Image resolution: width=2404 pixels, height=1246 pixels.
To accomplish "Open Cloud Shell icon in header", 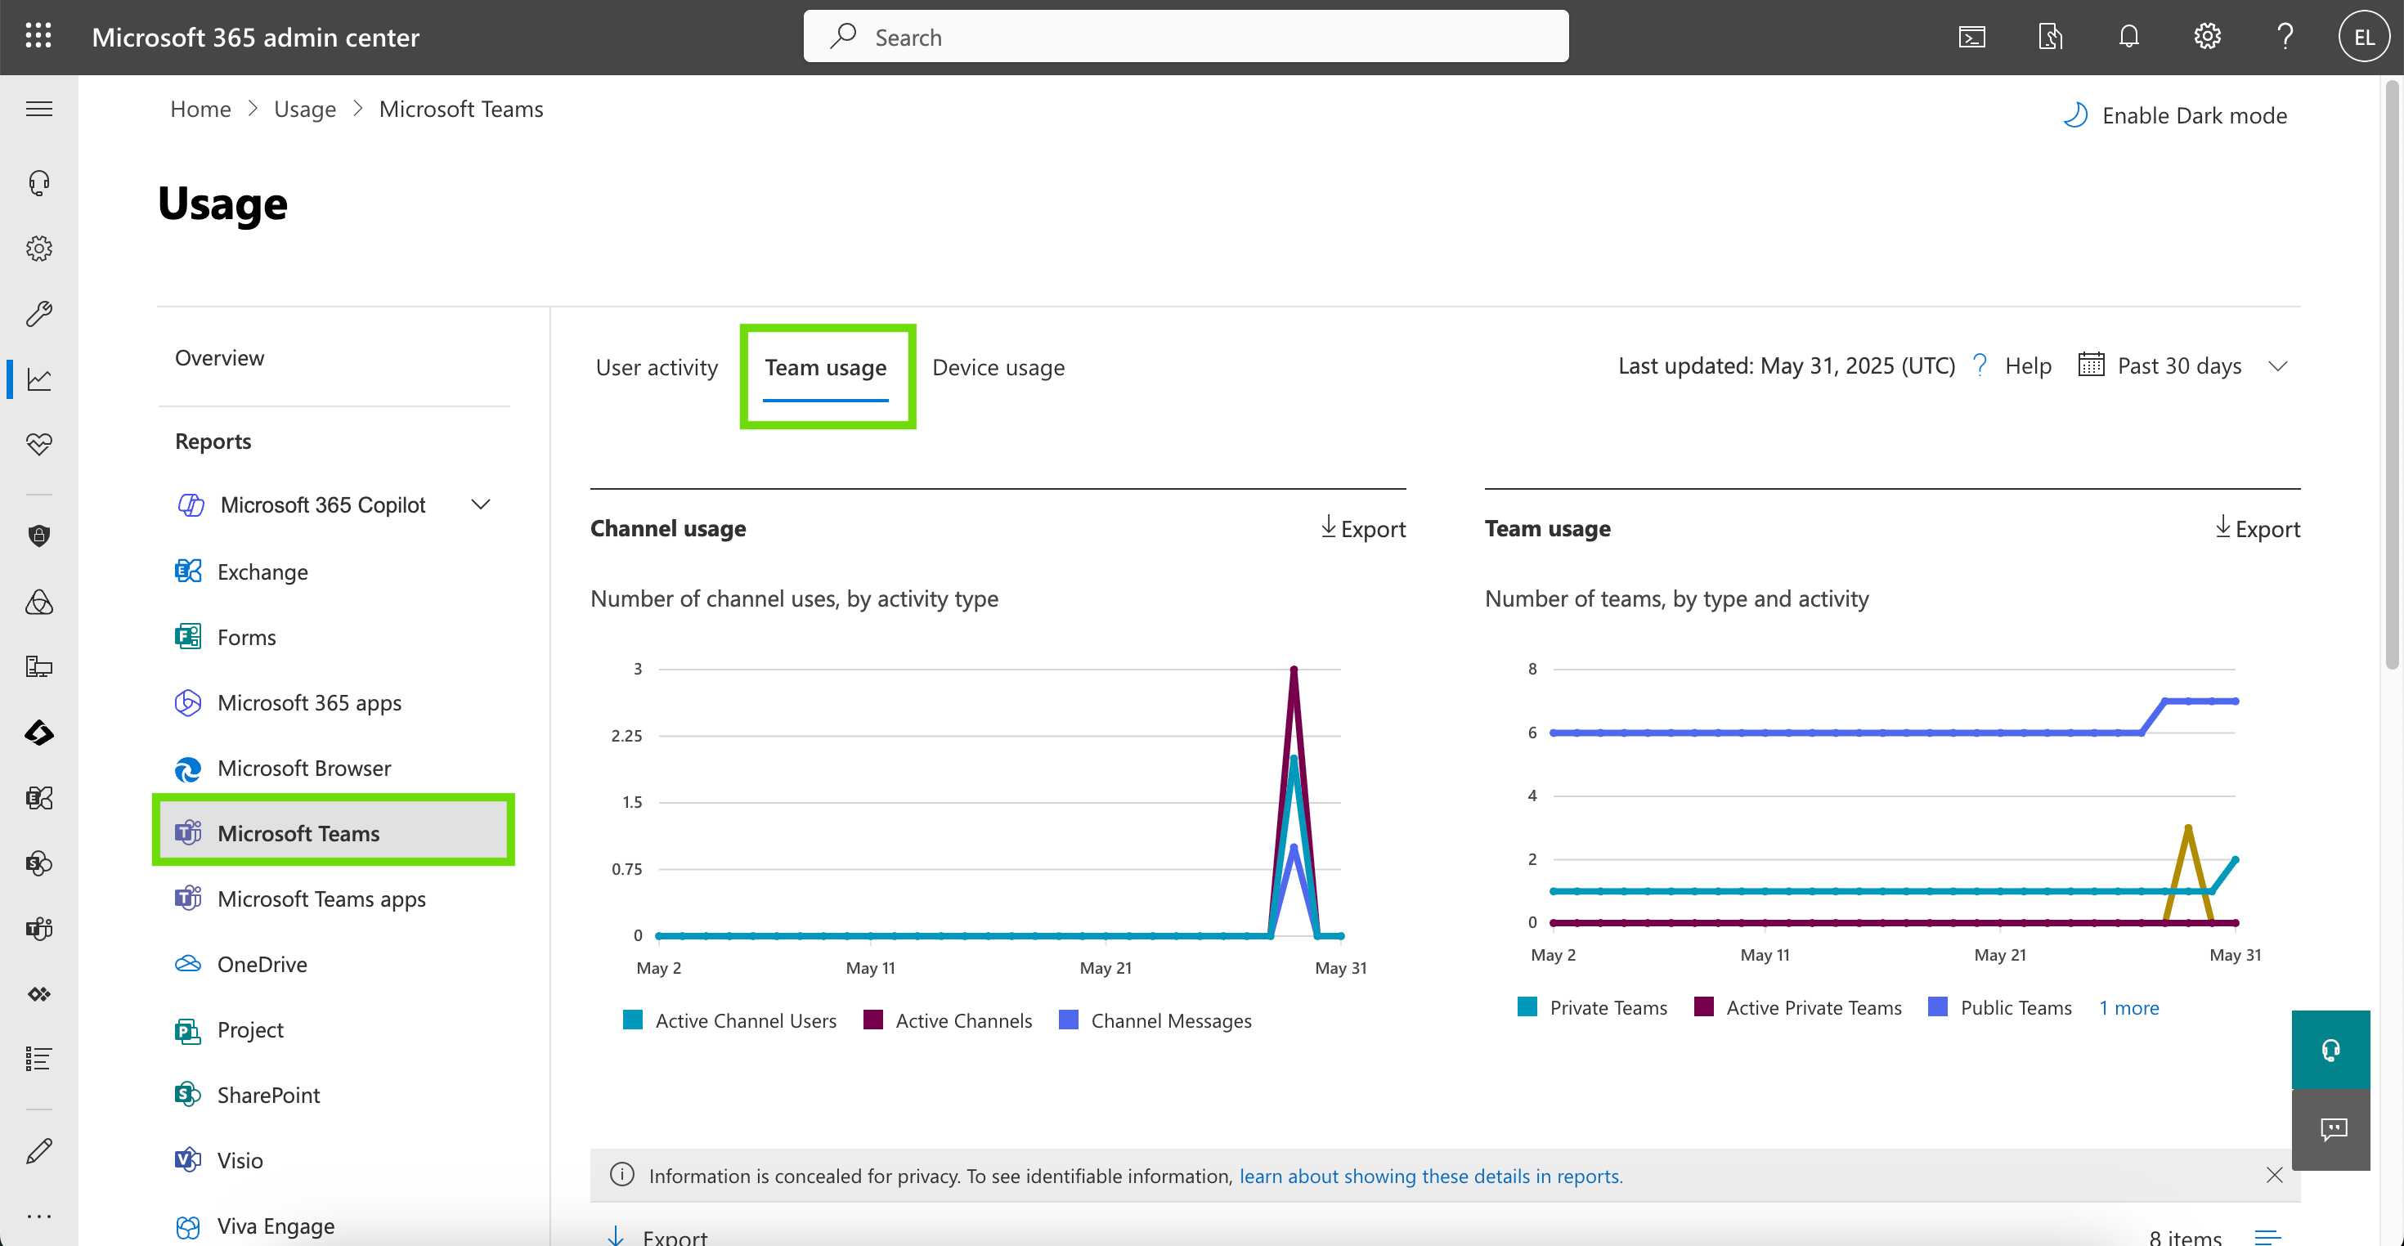I will tap(1972, 37).
